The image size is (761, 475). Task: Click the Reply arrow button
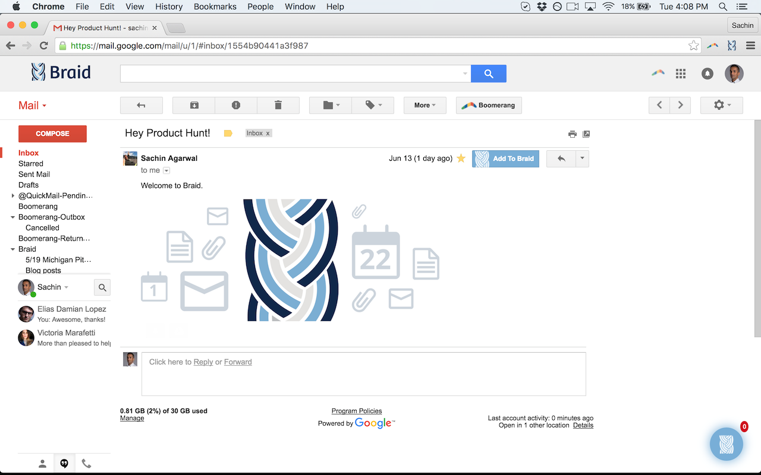coord(561,159)
